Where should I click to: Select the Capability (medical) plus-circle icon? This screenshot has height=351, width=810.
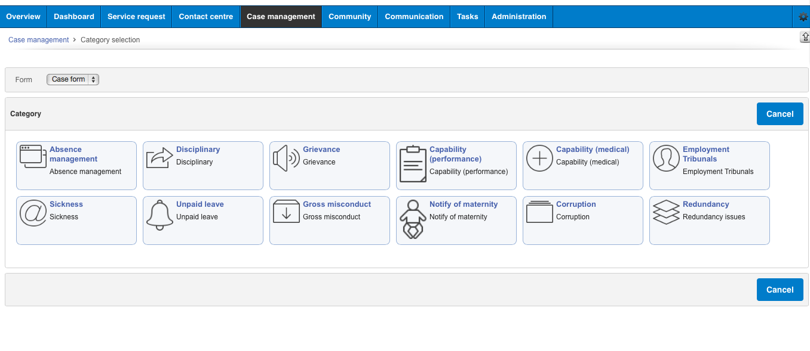[x=539, y=158]
